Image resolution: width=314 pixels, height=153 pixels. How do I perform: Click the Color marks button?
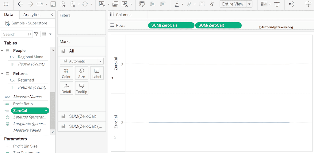(66, 73)
